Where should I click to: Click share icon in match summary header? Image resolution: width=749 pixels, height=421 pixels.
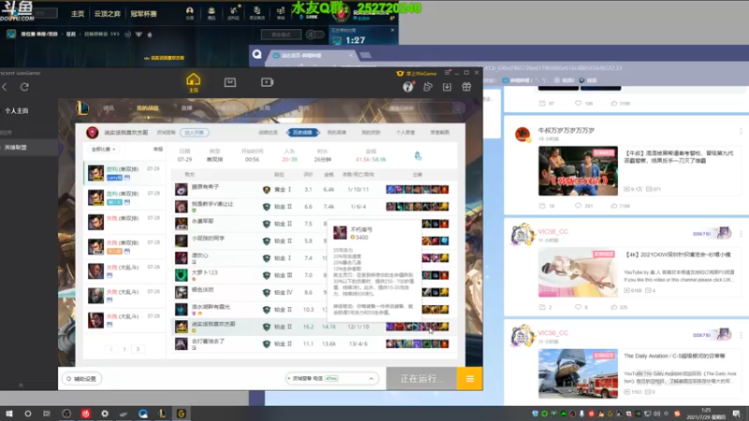click(418, 155)
